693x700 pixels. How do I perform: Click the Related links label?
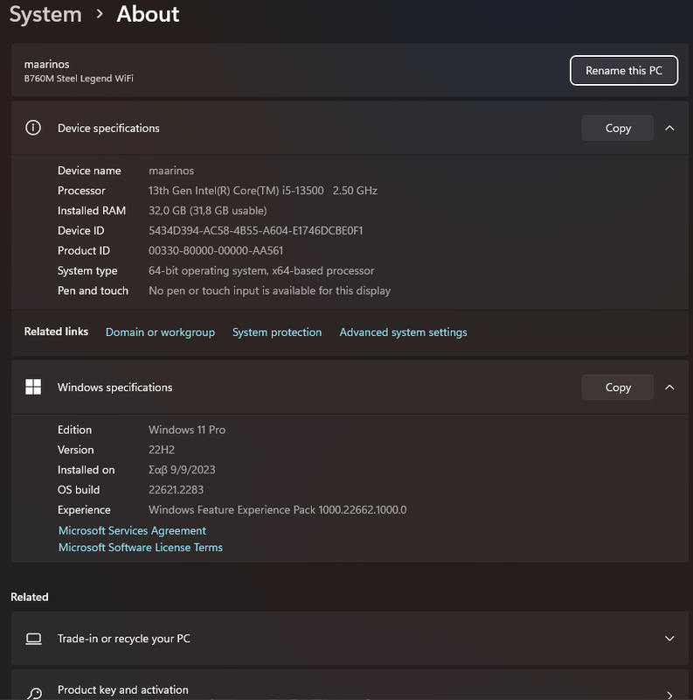click(56, 332)
